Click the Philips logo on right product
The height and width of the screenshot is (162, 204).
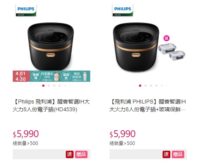click(x=123, y=10)
